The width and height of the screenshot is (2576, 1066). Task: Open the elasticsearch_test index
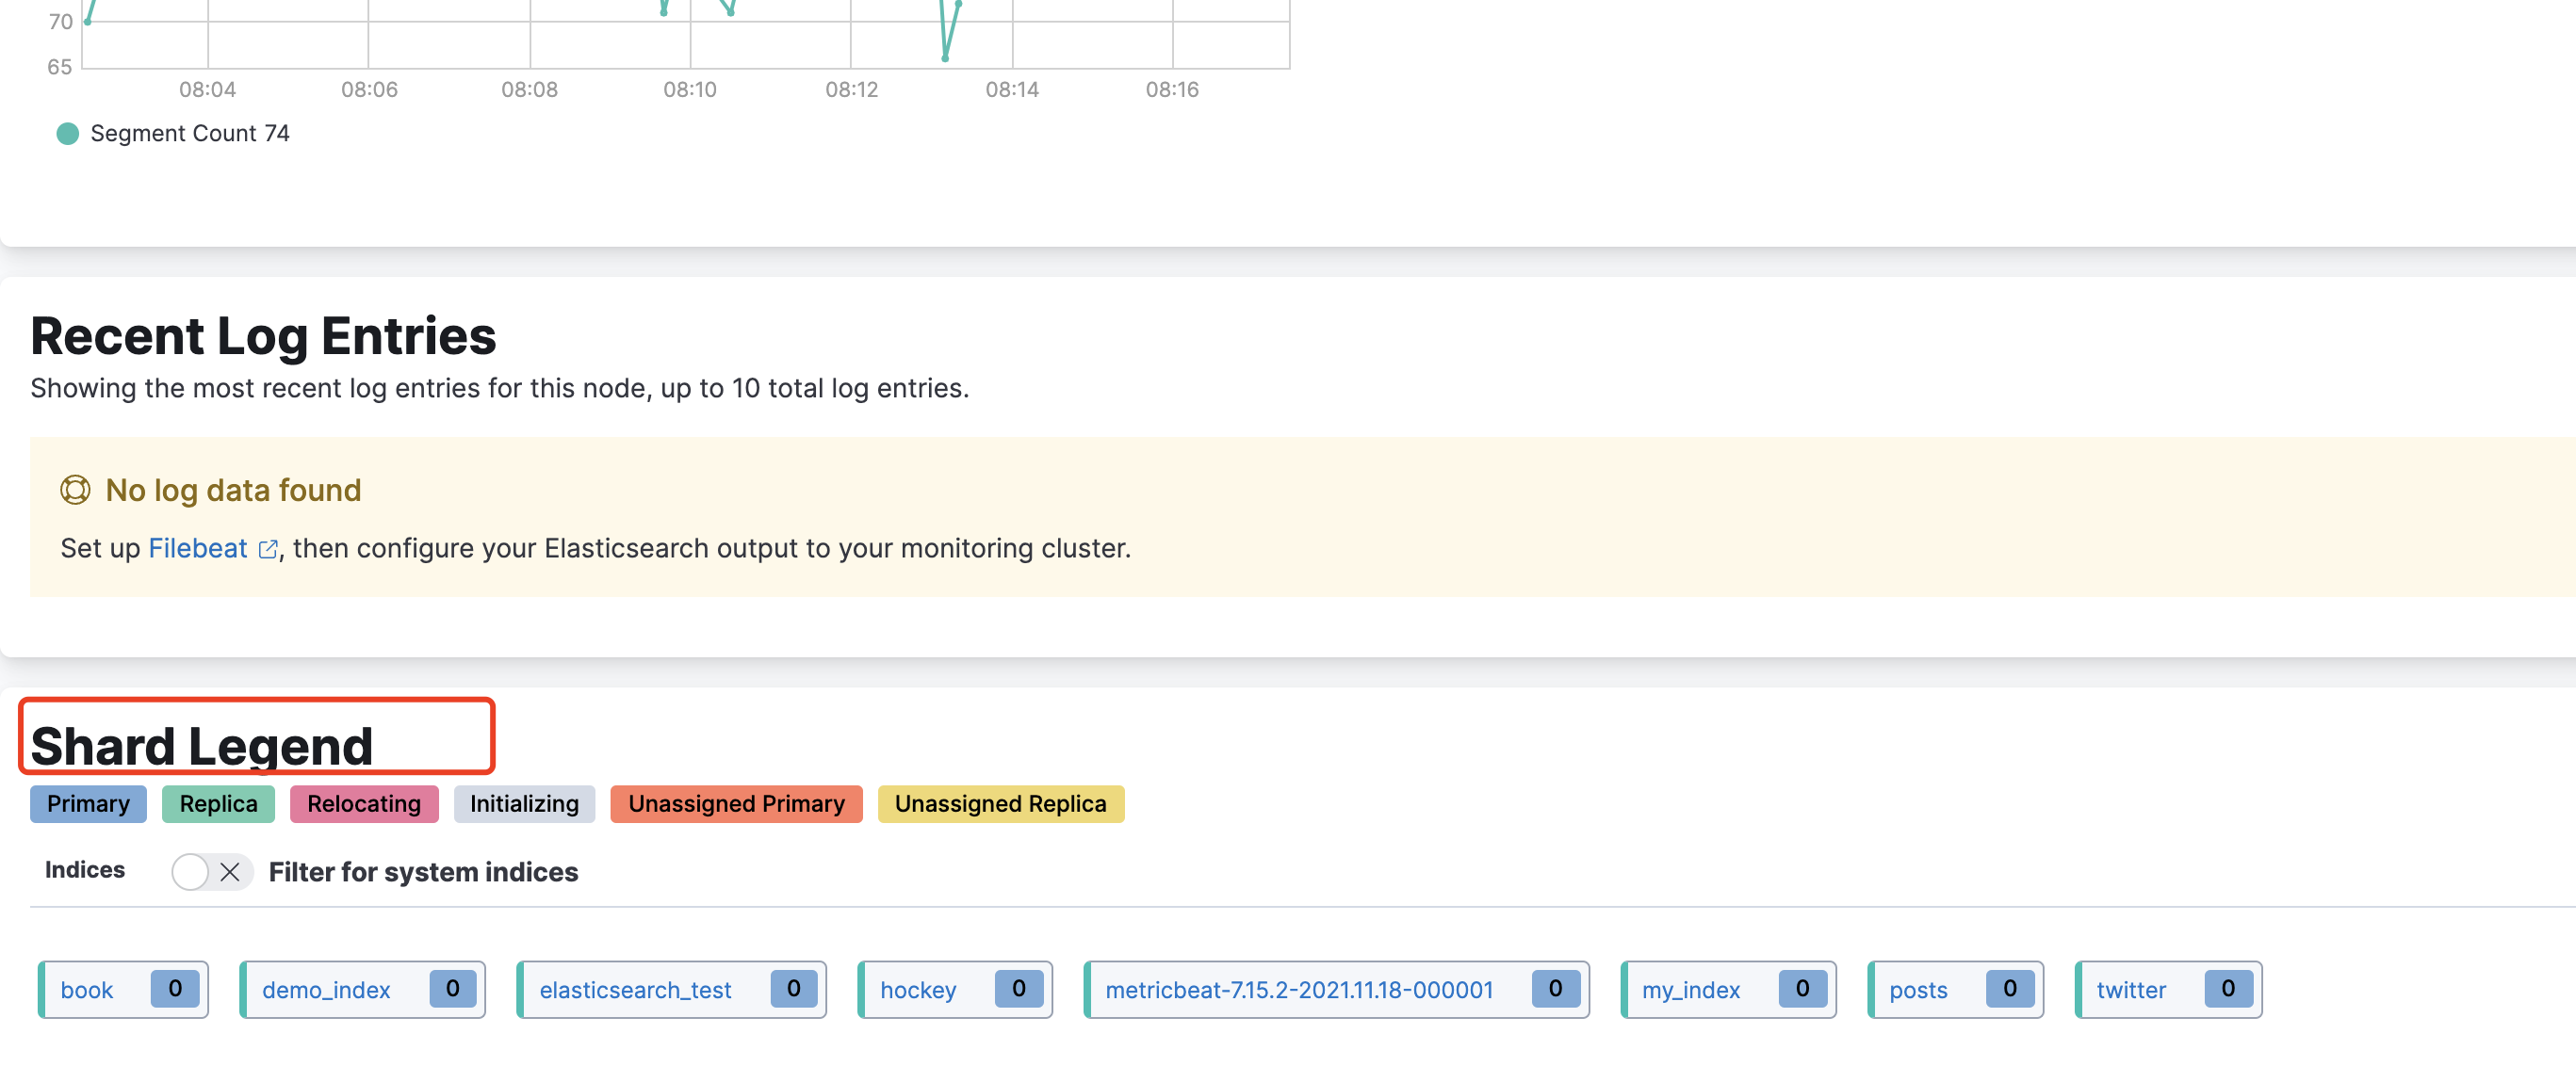pos(635,989)
